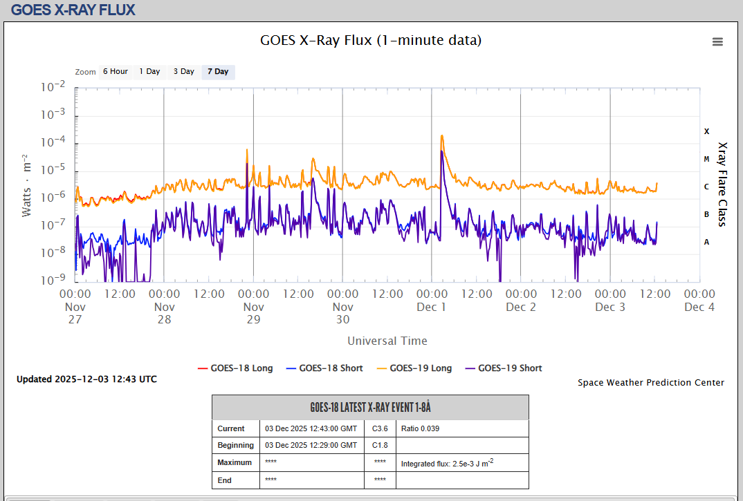Click the 03 Dec 2025 12:43:00 GMT cell
743x501 pixels.
pos(311,428)
